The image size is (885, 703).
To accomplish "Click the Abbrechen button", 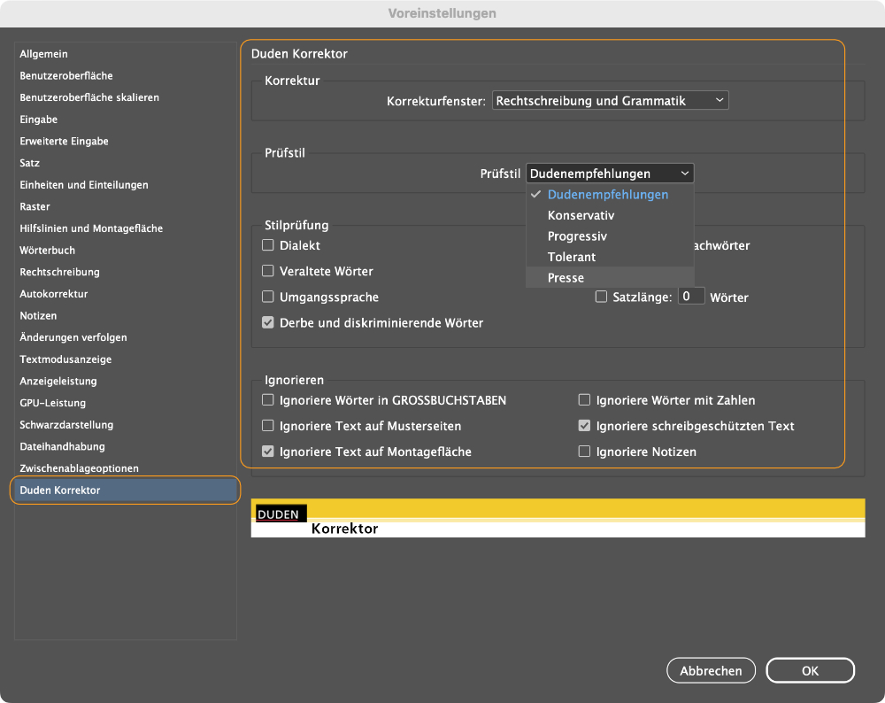I will tap(711, 670).
